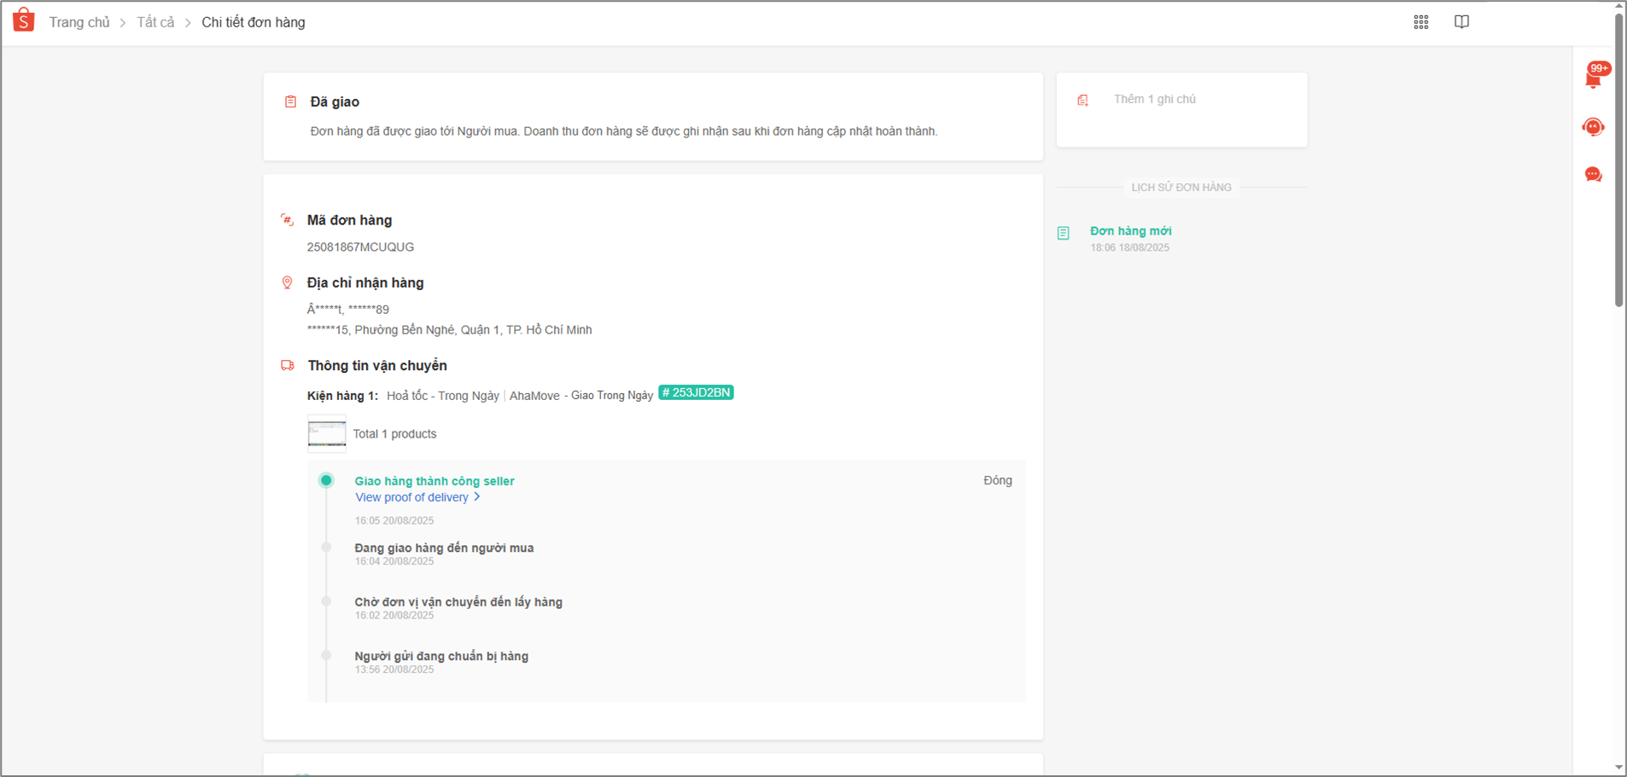1627x777 pixels.
Task: Click the add note icon
Action: coord(1082,101)
